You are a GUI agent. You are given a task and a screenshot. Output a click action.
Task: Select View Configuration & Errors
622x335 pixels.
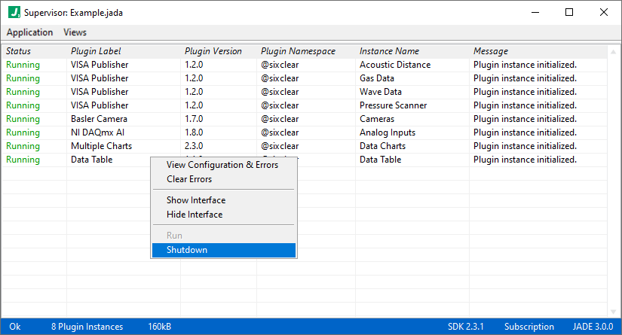click(x=222, y=165)
